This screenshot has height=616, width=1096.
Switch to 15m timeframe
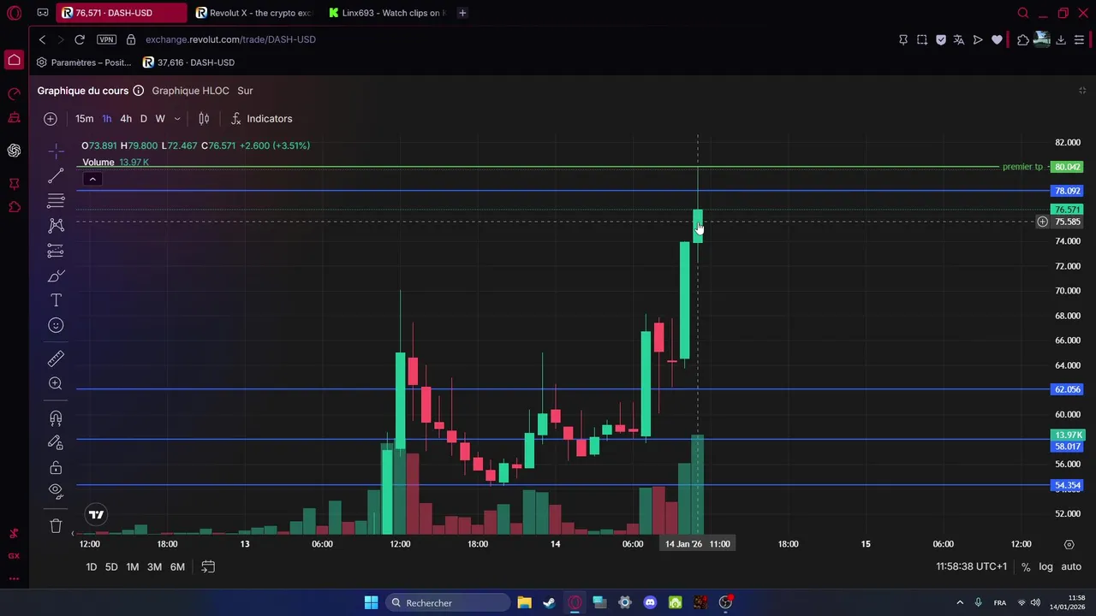(84, 119)
